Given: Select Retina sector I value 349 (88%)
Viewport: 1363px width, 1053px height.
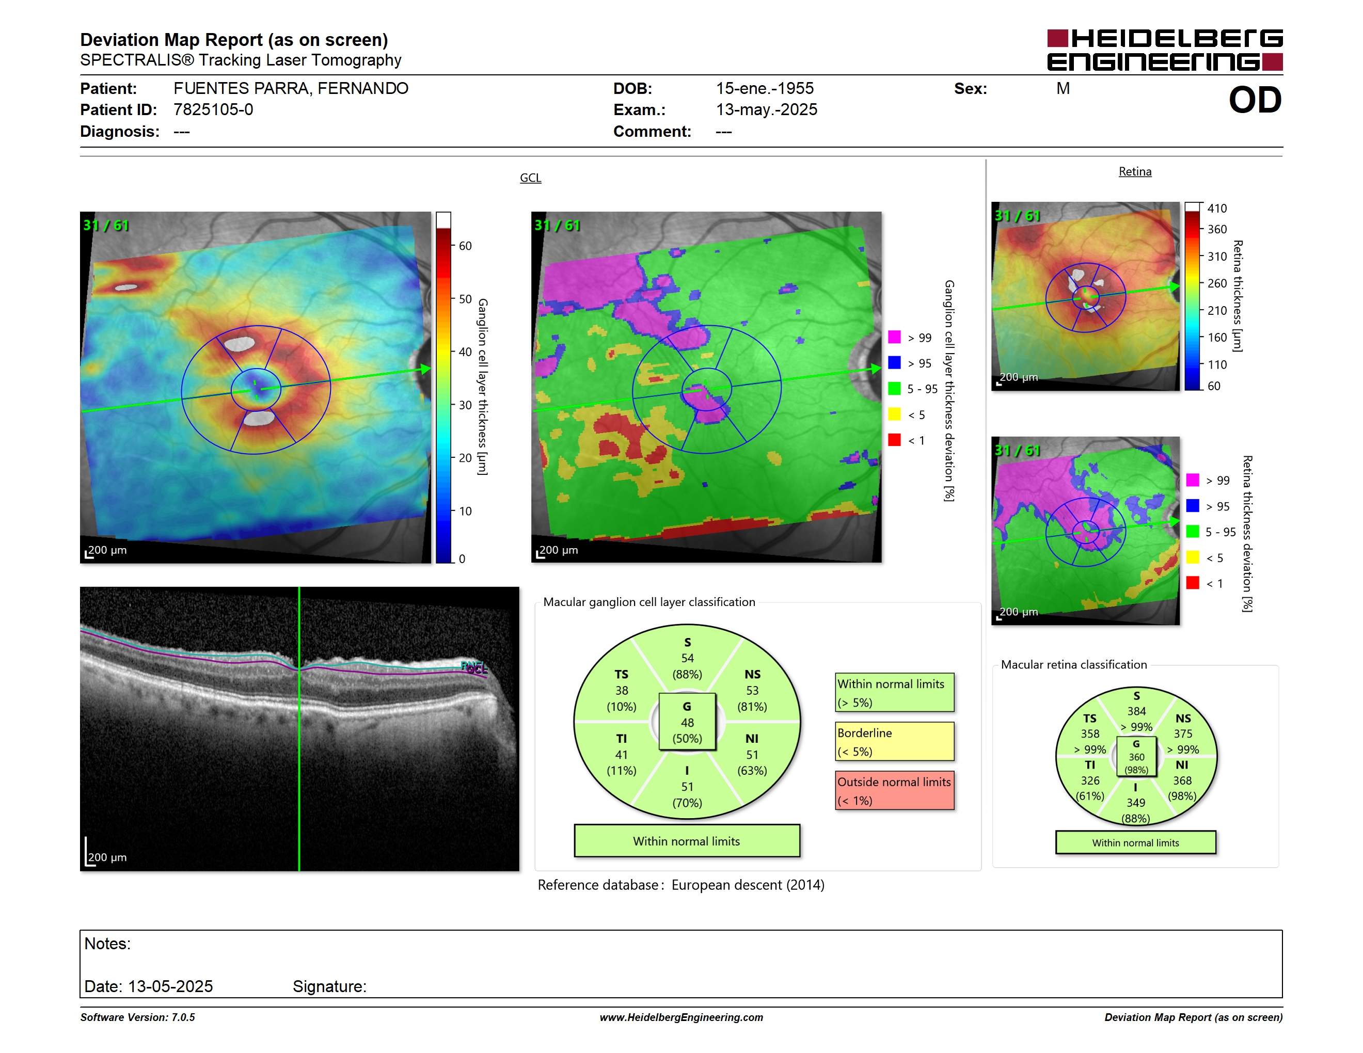Looking at the screenshot, I should tap(1136, 810).
